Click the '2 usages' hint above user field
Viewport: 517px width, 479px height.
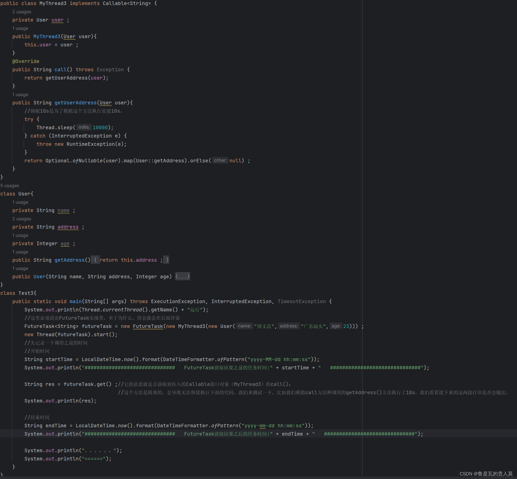(22, 12)
